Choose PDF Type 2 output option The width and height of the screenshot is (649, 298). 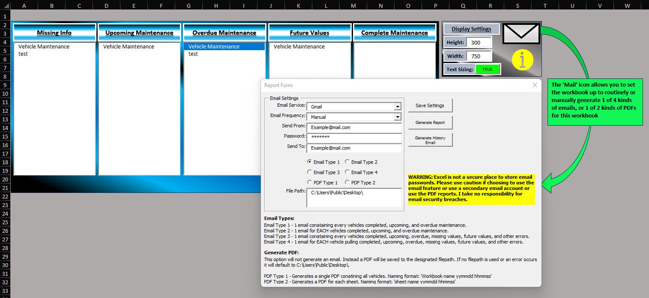pyautogui.click(x=347, y=182)
